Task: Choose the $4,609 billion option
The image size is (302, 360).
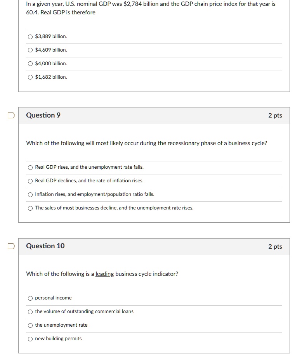Action: 30,50
